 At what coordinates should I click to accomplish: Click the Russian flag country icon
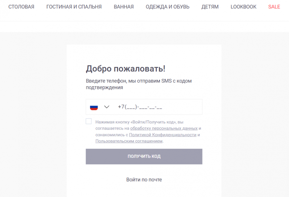[x=94, y=107]
